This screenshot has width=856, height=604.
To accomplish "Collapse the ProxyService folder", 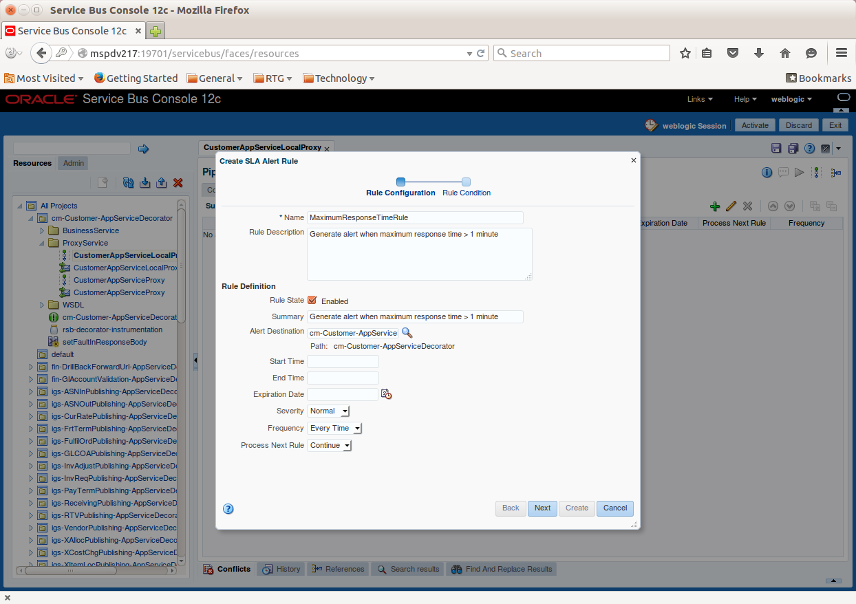I will pyautogui.click(x=42, y=243).
